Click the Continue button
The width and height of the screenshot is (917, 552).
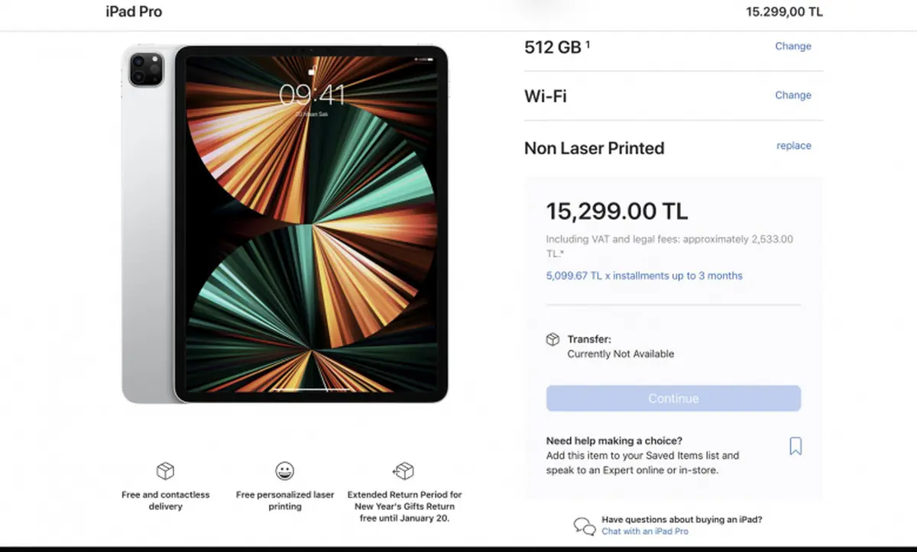673,399
